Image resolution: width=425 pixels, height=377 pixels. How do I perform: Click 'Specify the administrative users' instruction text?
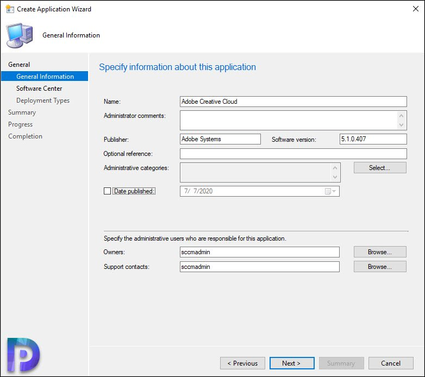tap(195, 238)
